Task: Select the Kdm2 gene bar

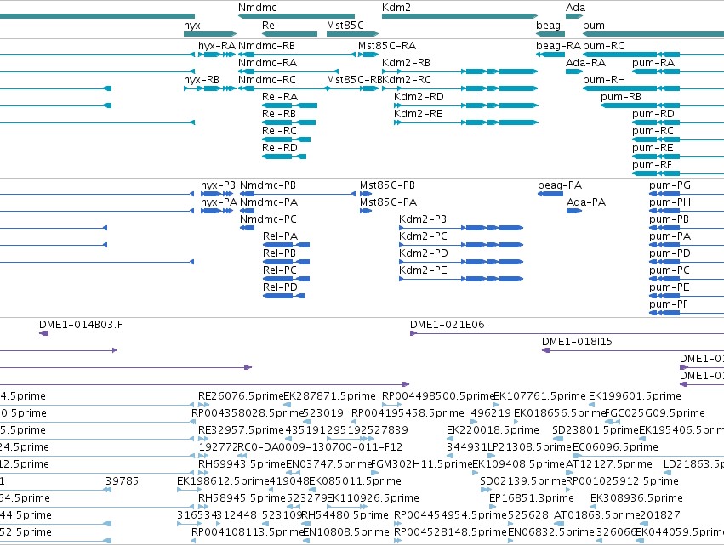Action: point(460,16)
